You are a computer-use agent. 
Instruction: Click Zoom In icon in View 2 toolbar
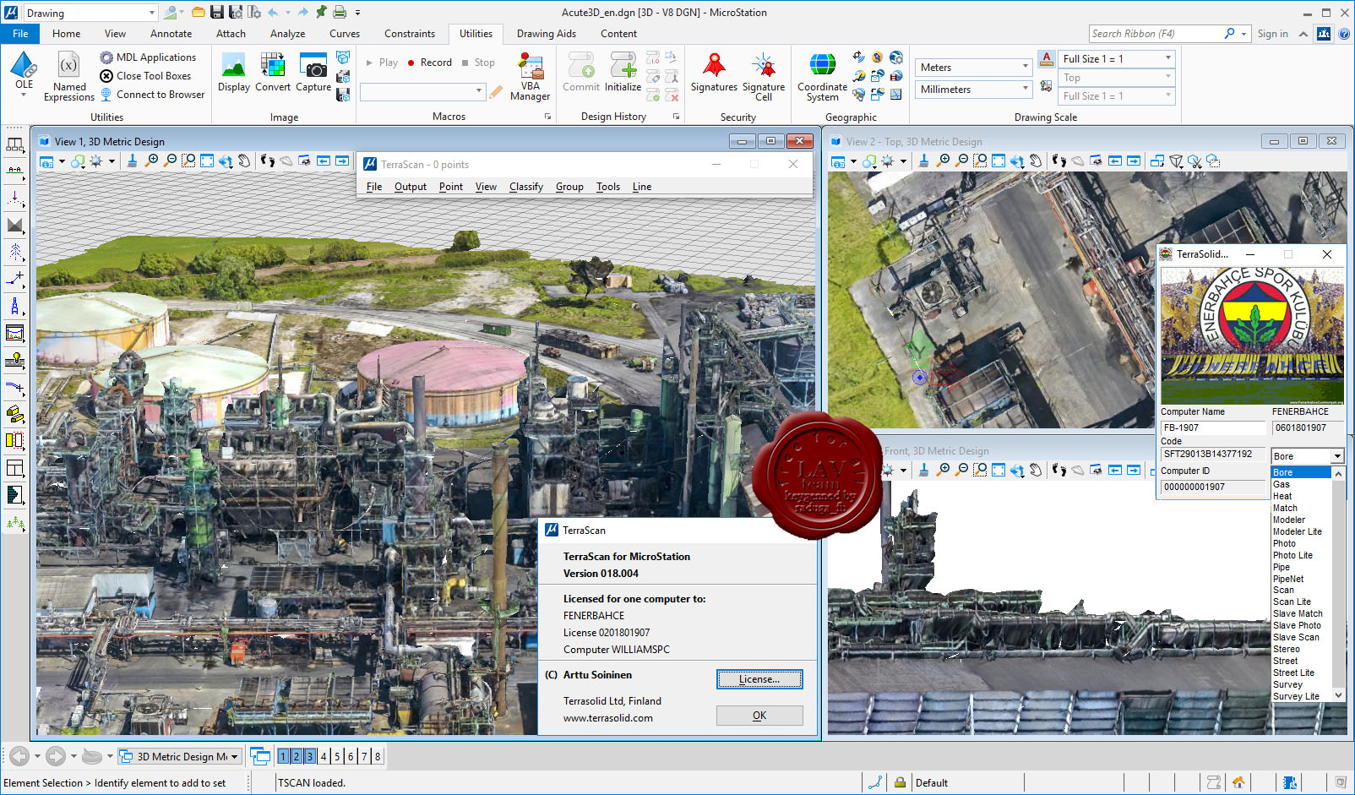(944, 161)
